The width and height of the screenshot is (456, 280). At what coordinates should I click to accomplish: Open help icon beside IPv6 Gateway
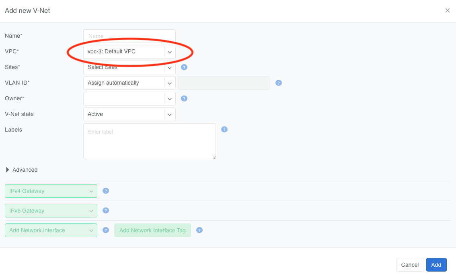click(106, 211)
